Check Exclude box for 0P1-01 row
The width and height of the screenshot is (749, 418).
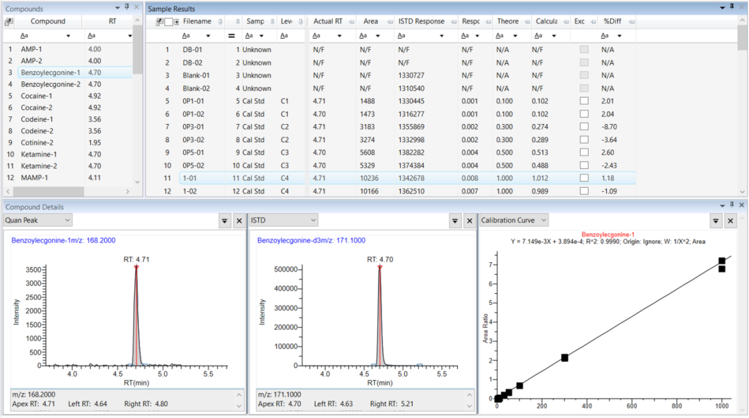[x=584, y=101]
